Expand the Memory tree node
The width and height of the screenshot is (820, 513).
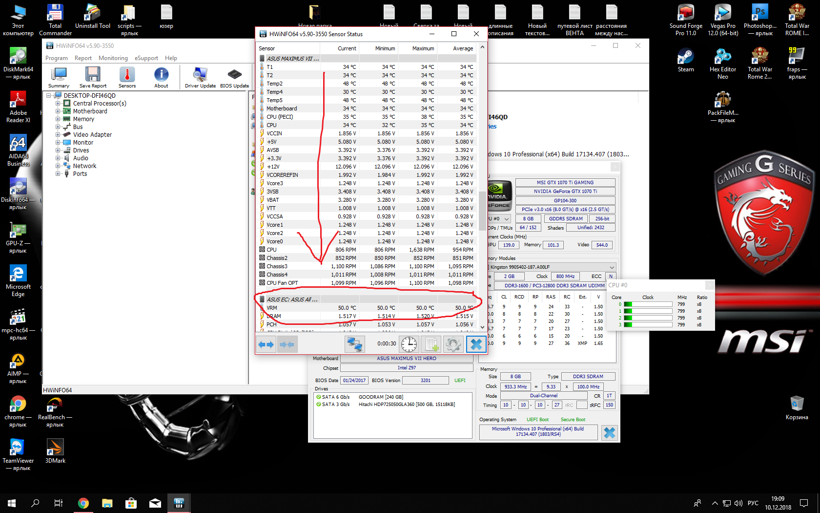click(x=58, y=119)
